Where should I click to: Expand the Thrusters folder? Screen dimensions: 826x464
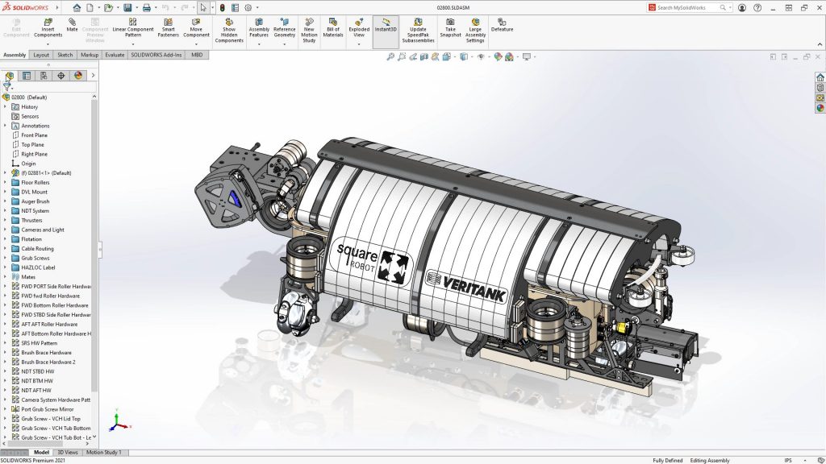(x=6, y=220)
